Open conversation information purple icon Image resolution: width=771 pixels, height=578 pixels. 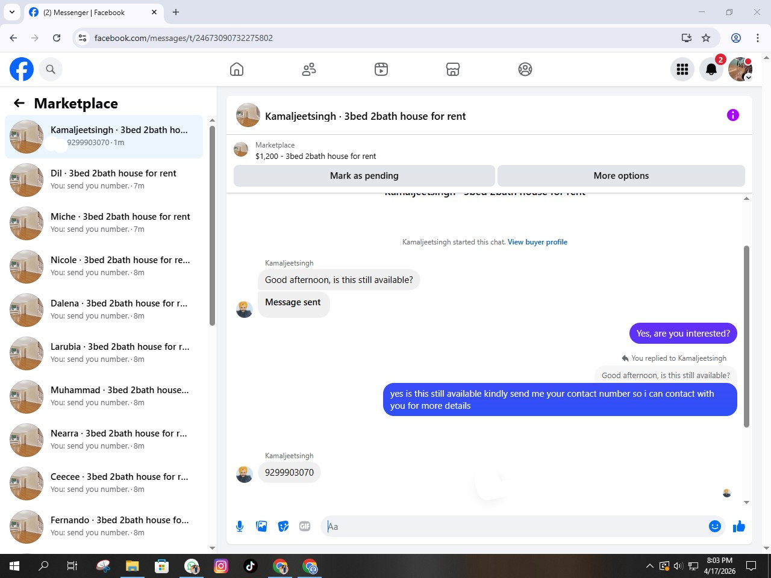click(733, 115)
